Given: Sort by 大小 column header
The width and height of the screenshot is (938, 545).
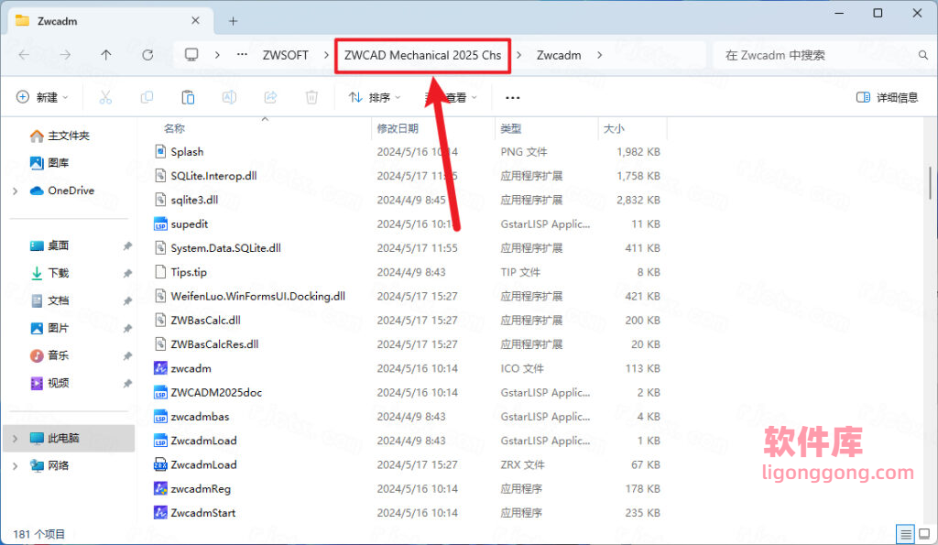Looking at the screenshot, I should [614, 128].
